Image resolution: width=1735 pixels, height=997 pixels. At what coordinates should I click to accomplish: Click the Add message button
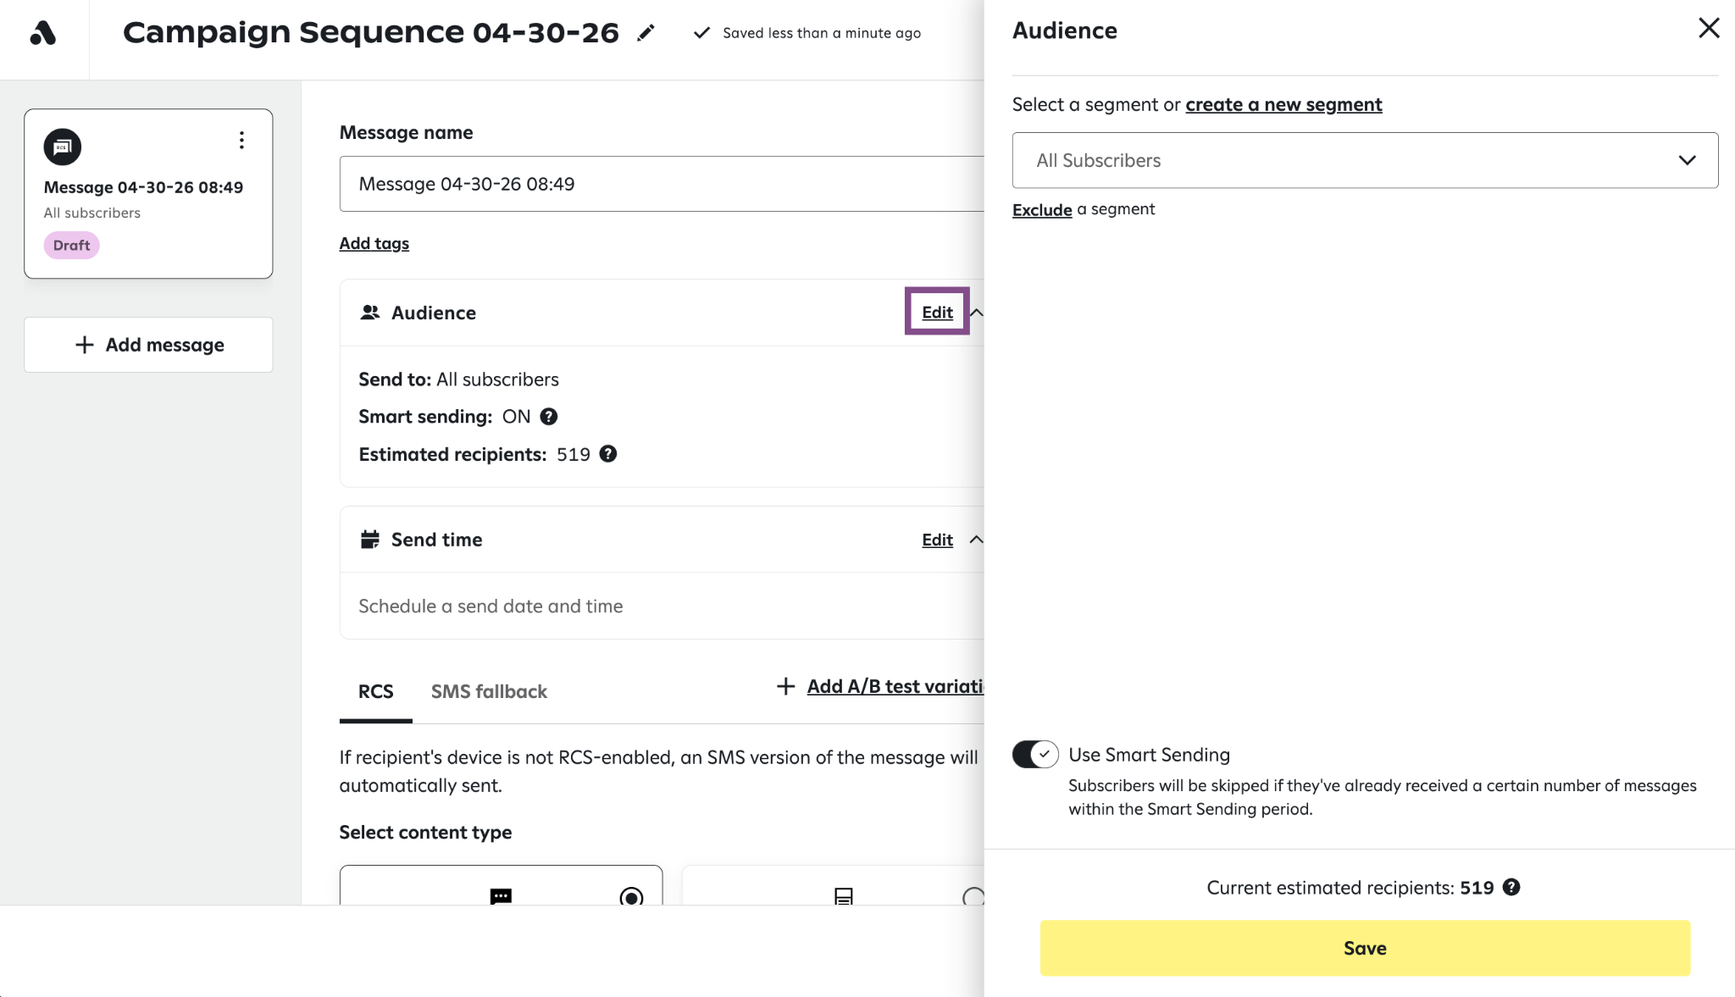pyautogui.click(x=148, y=345)
